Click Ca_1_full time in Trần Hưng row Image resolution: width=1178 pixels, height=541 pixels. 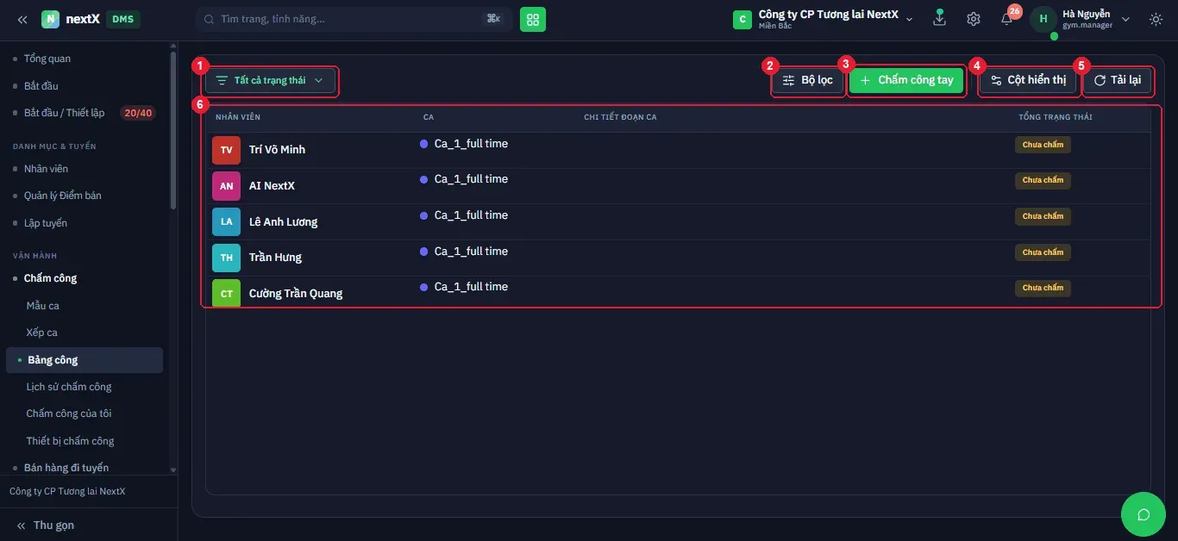click(471, 252)
